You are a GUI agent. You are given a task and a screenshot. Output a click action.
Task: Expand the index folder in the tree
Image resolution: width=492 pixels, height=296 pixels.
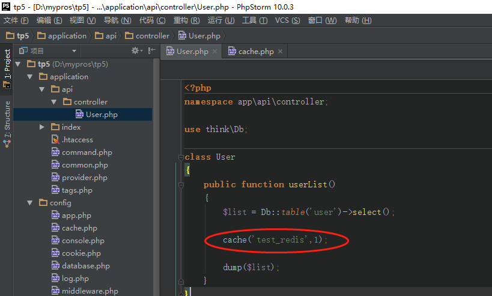pyautogui.click(x=41, y=127)
